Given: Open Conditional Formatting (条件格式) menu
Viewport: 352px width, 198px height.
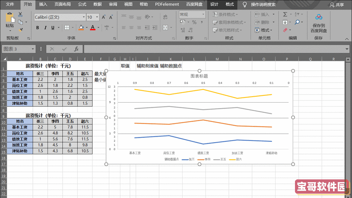Looking at the screenshot, I should 225,15.
